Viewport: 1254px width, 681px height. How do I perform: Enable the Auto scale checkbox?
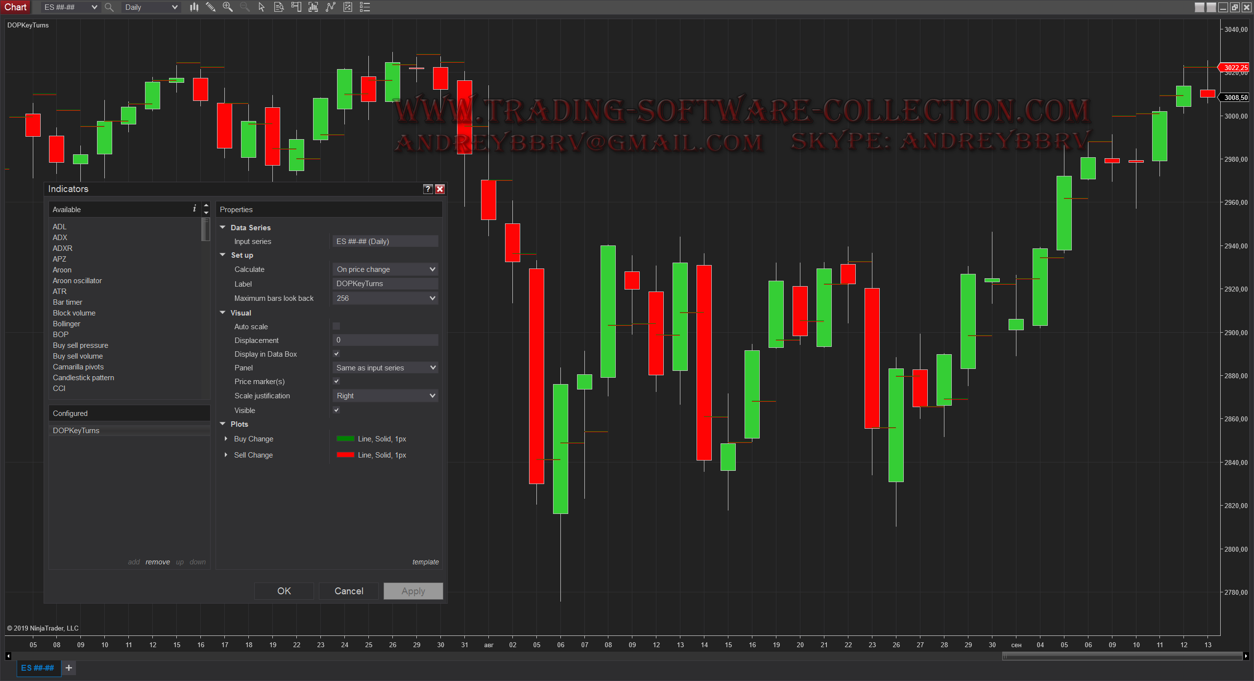pyautogui.click(x=337, y=326)
